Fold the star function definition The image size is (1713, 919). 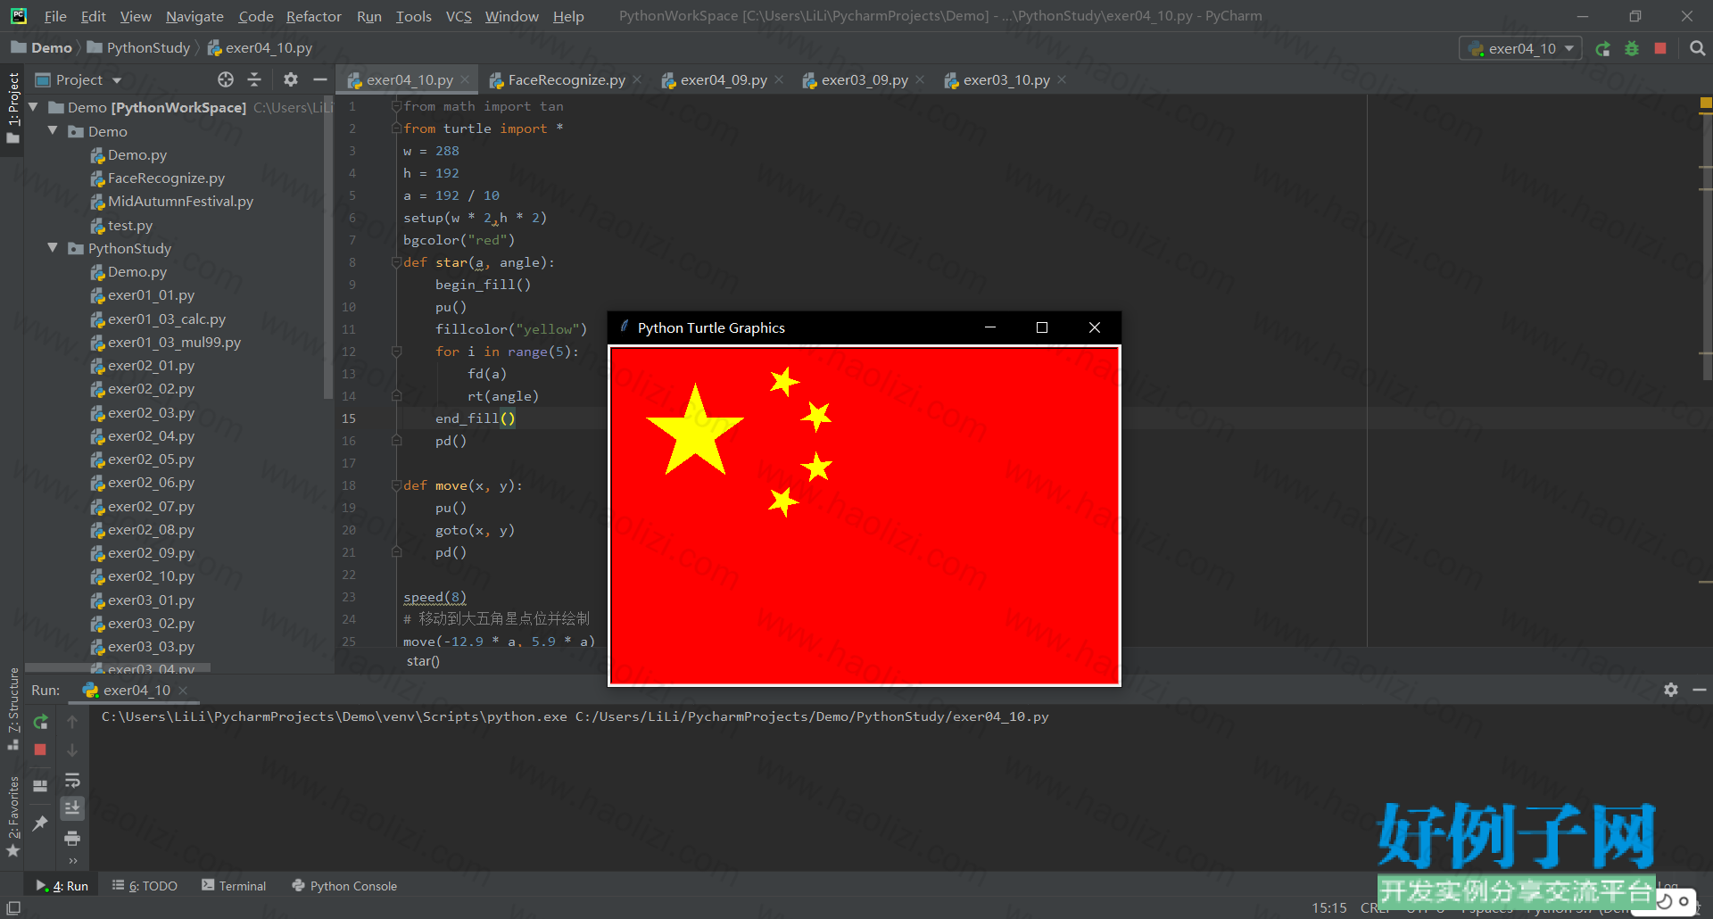396,262
